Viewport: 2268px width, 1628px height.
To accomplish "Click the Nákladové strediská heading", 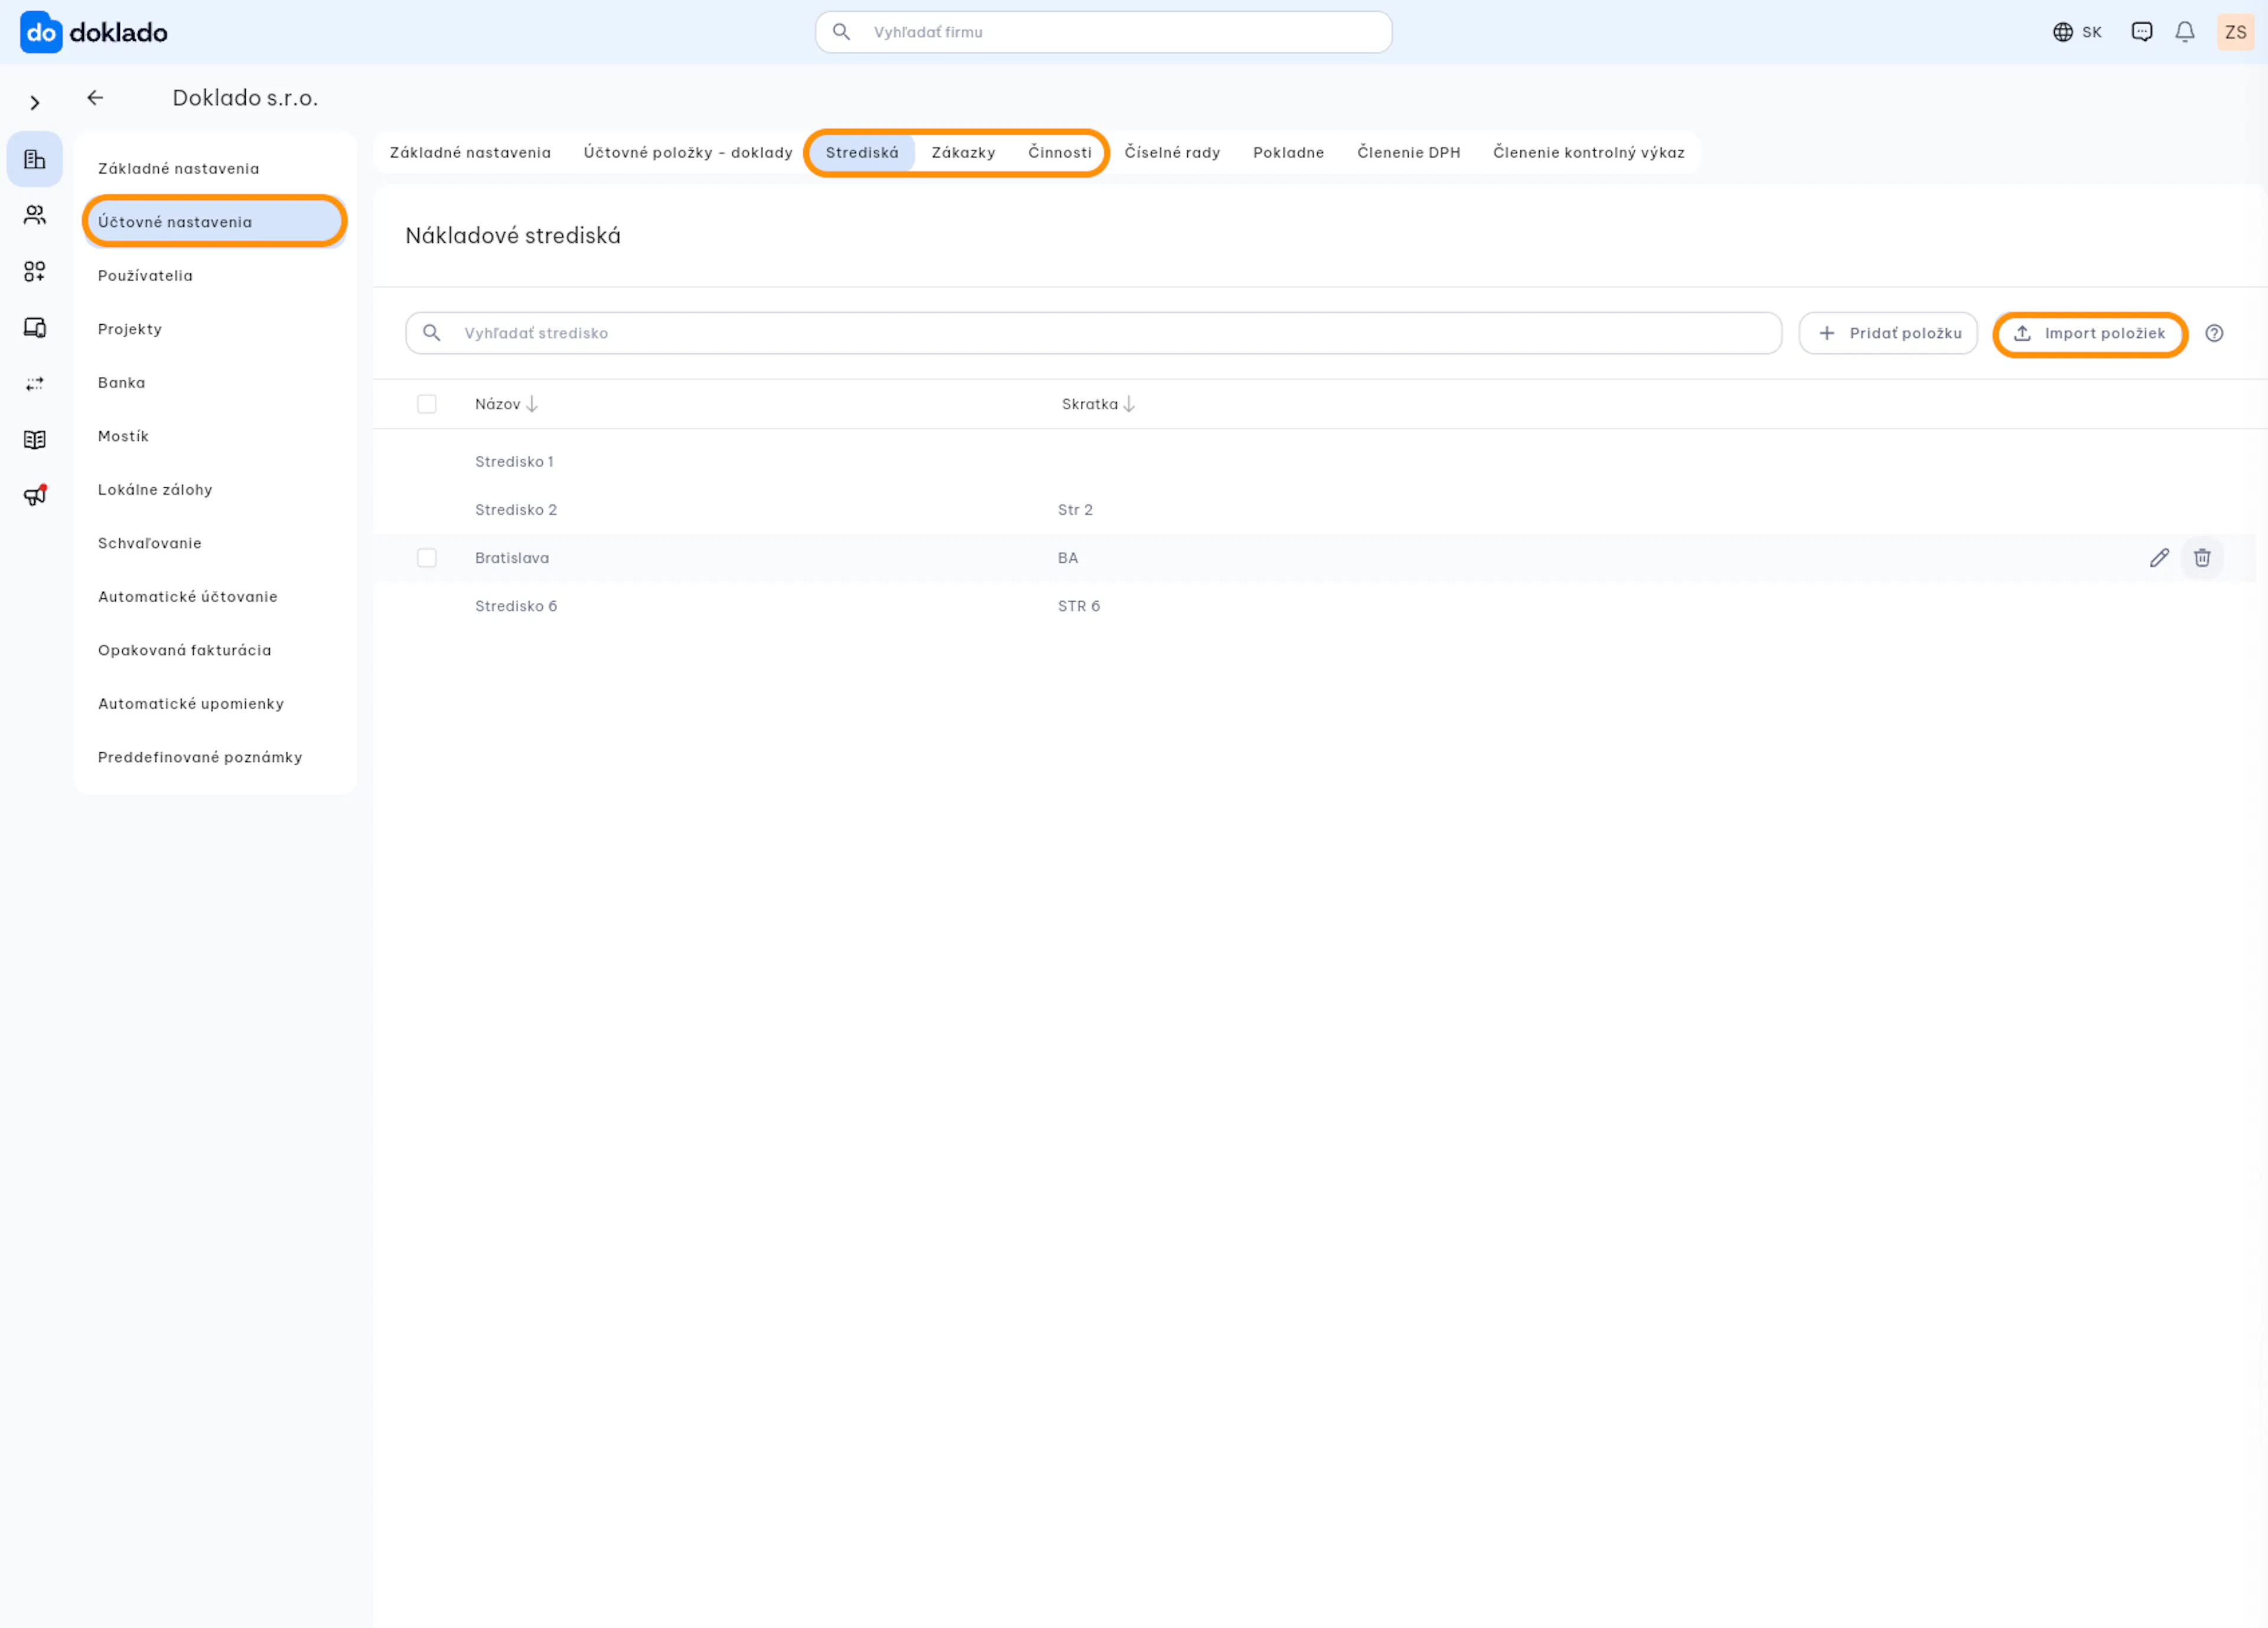I will [x=513, y=236].
